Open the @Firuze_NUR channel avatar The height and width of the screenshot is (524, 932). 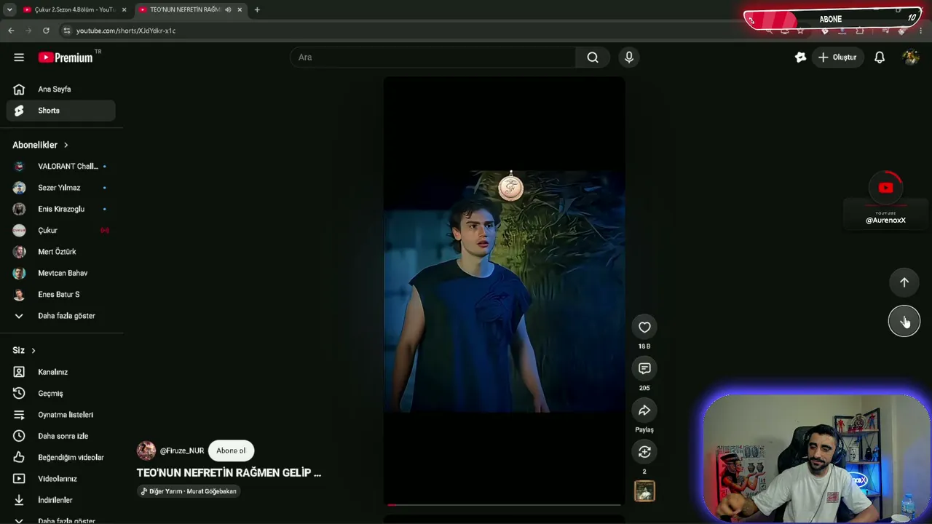tap(146, 450)
